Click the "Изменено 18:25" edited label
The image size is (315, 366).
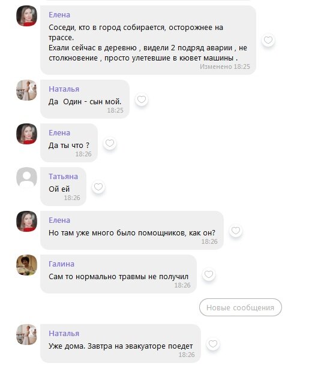pyautogui.click(x=225, y=66)
